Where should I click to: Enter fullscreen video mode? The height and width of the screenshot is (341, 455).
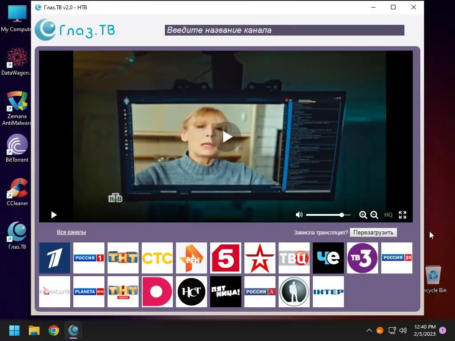pos(403,215)
